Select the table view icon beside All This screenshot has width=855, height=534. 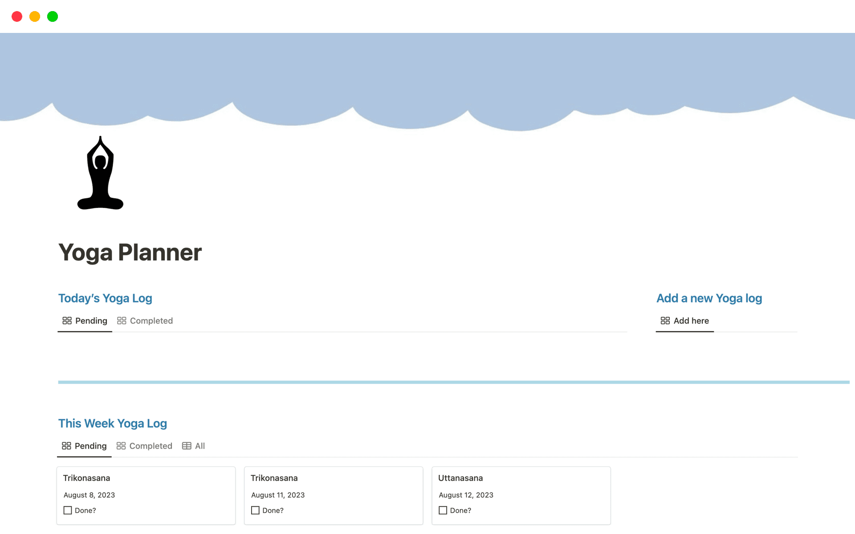point(186,446)
